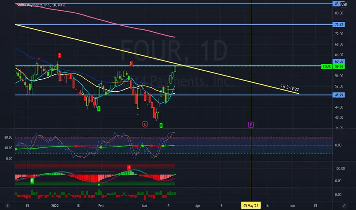The width and height of the screenshot is (356, 210).
Task: Click the 68.00 value on the price axis
Action: [339, 44]
